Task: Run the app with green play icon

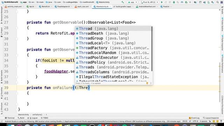Action: [x=162, y=2]
